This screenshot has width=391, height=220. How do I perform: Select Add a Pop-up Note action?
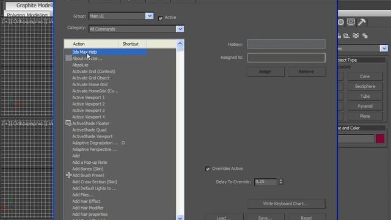point(90,162)
